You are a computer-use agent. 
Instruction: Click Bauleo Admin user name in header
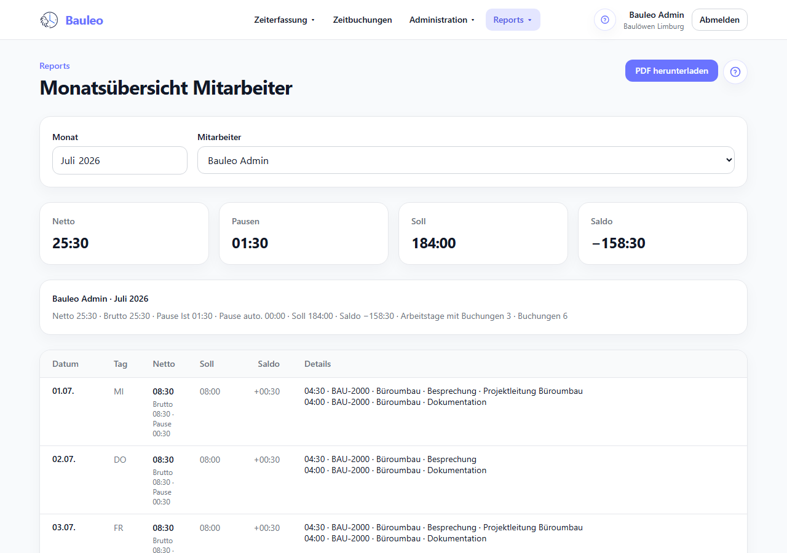pos(657,15)
